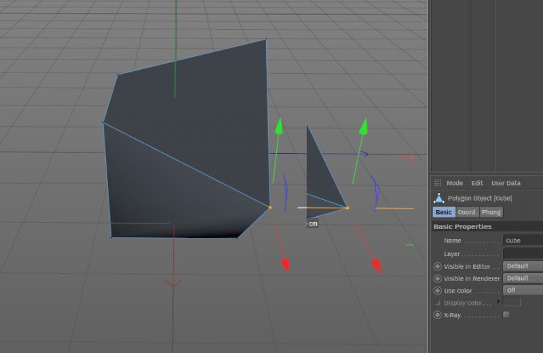Grab green Y-axis arrow right of small triangle
This screenshot has width=543, height=353.
[363, 127]
